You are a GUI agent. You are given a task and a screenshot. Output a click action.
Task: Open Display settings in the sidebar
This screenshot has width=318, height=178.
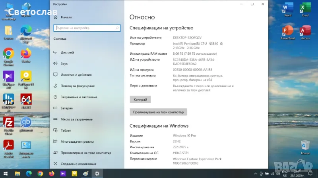coord(67,52)
